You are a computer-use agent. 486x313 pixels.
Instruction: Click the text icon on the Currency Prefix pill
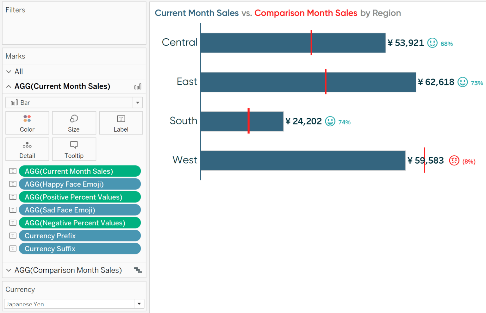point(13,235)
